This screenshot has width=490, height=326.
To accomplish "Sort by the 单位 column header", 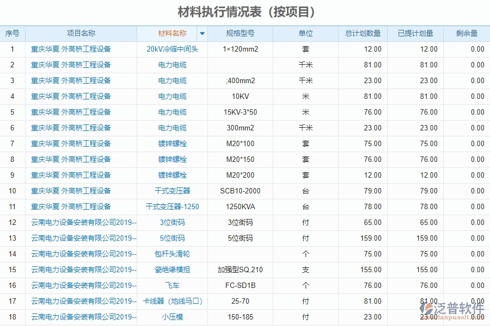I will (306, 33).
